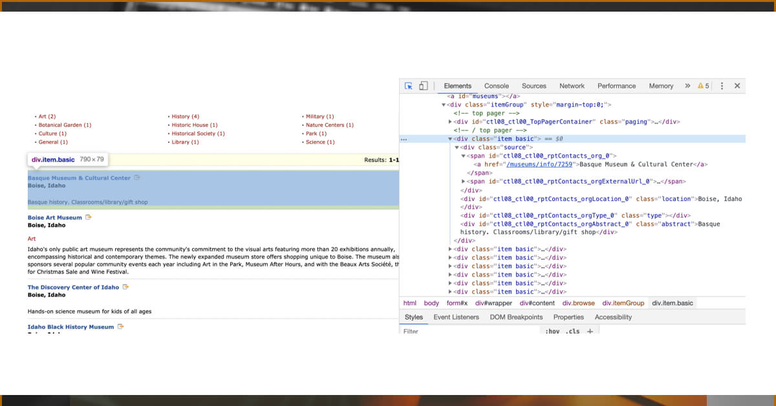Activate the element inspector picker tool

[409, 86]
